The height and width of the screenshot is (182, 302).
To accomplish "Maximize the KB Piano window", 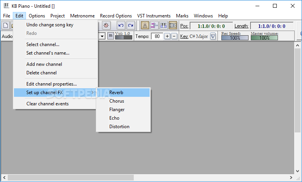I will (275, 6).
